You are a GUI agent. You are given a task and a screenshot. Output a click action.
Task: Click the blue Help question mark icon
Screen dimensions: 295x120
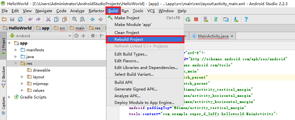pos(246,19)
